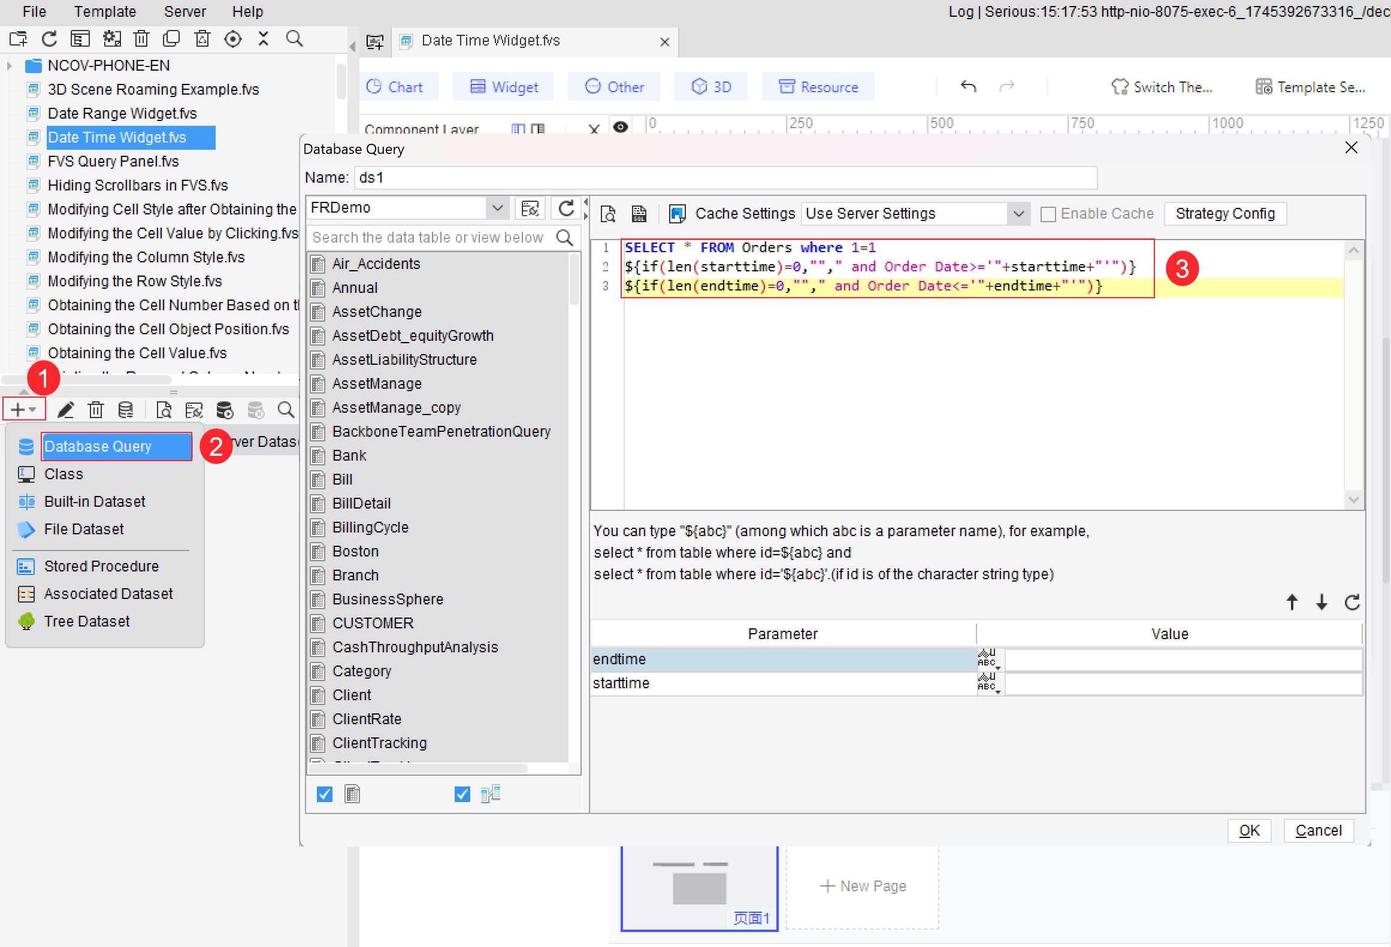Select the Database Query menu entry
The image size is (1391, 947).
pos(117,446)
